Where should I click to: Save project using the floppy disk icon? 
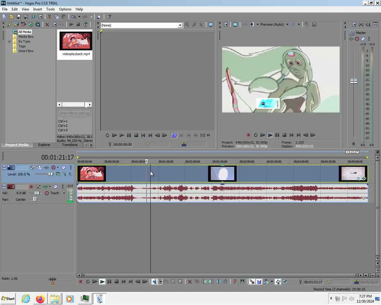pyautogui.click(x=18, y=17)
